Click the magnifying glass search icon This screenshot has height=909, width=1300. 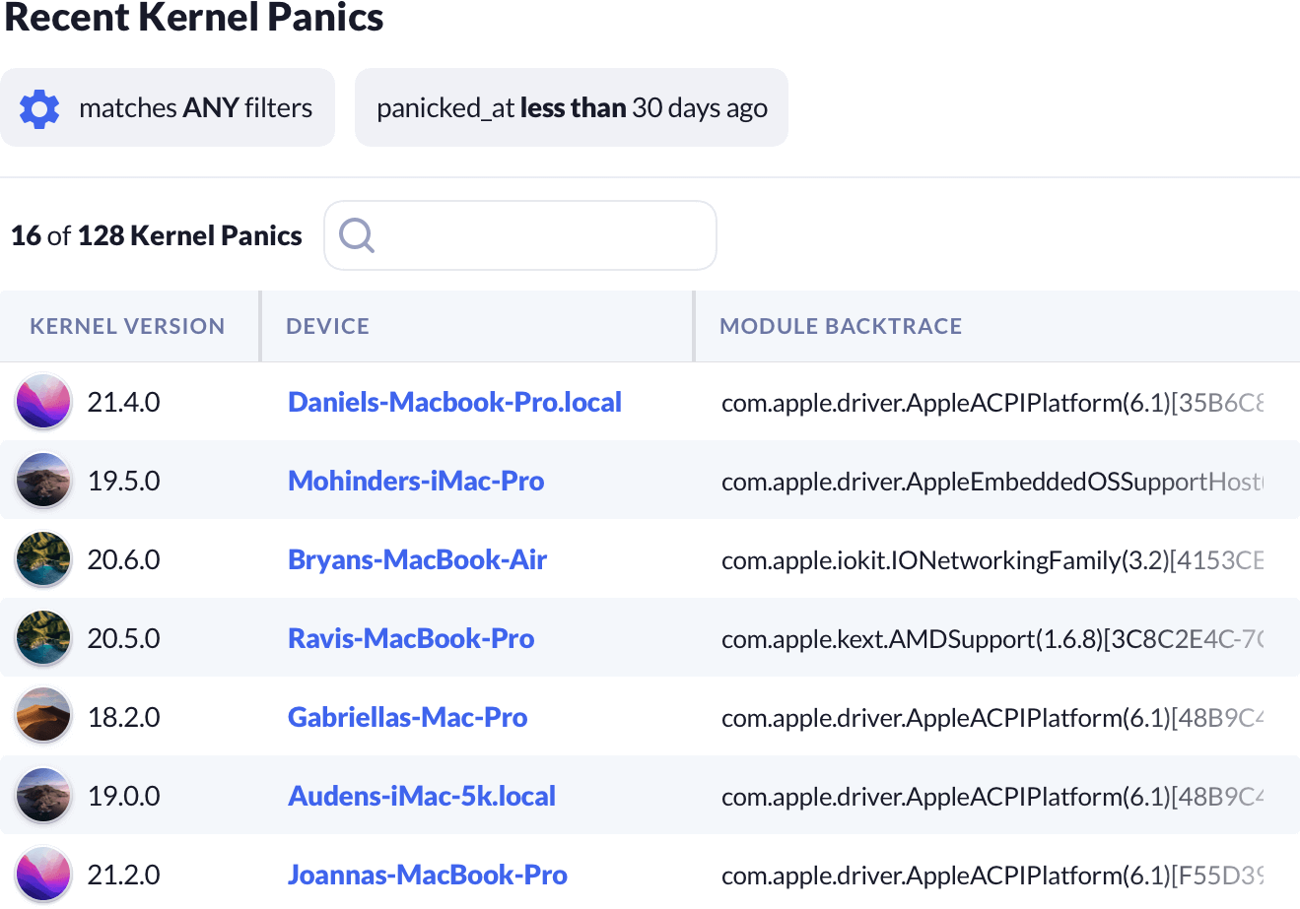(x=356, y=235)
